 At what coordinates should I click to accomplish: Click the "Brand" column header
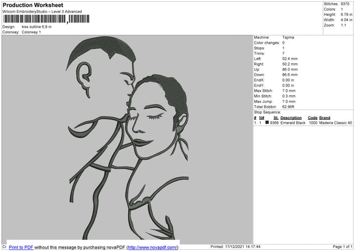click(x=325, y=118)
